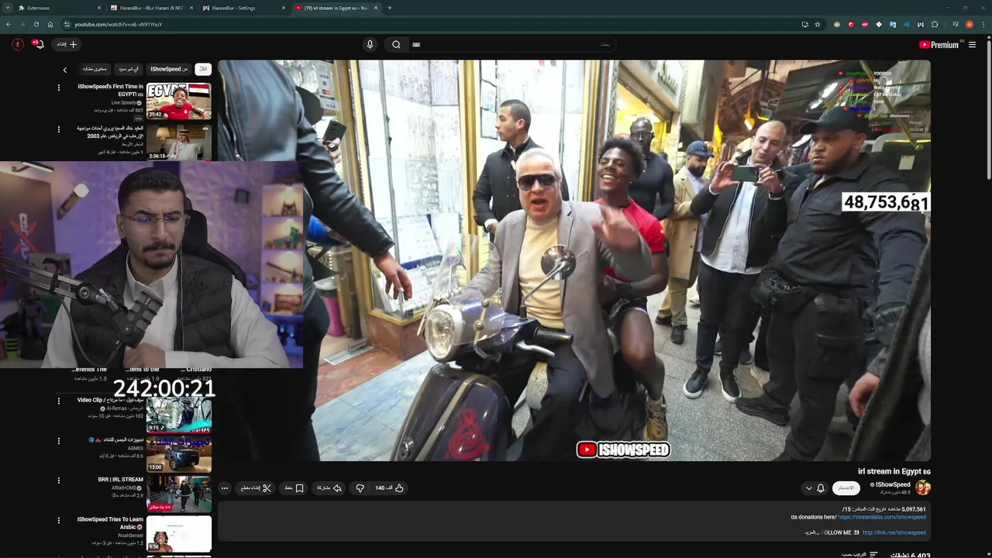This screenshot has height=558, width=992.
Task: Select the middle Arabic filter chip
Action: (x=129, y=69)
